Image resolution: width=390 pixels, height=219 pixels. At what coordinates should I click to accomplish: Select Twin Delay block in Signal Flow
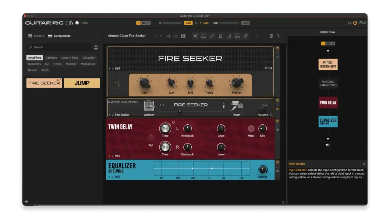tap(328, 103)
